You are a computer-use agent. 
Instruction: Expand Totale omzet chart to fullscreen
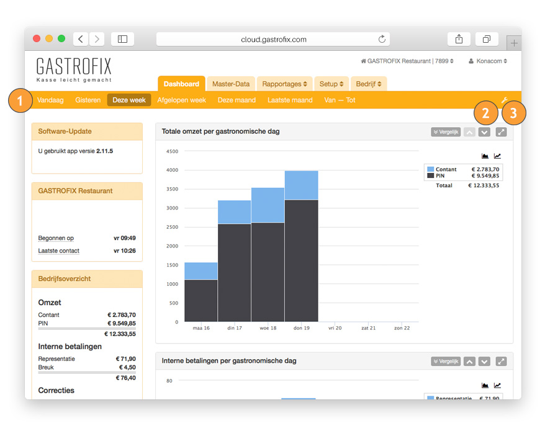click(502, 131)
